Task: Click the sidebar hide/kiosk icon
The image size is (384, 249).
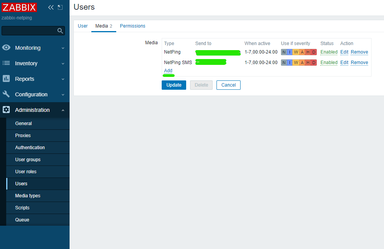Action: pos(60,7)
